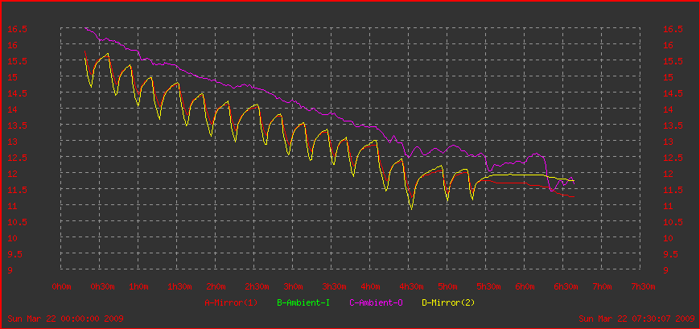Click the end timestamp Sun Mar 22 07:30:07 2009

click(636, 319)
